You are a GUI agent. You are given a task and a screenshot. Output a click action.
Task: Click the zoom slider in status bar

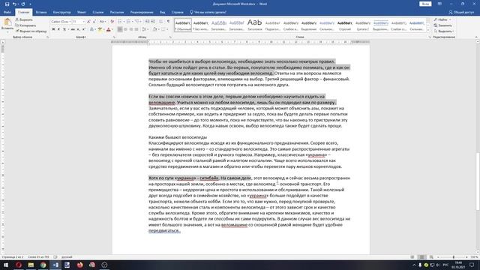(x=453, y=257)
